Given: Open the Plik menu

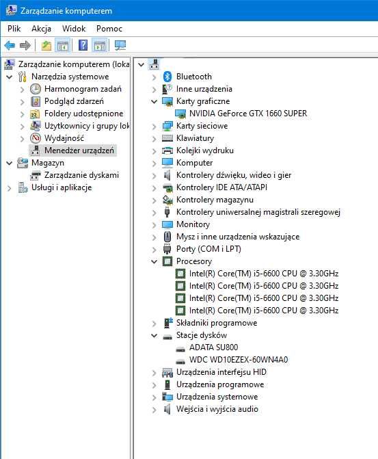Looking at the screenshot, I should coord(14,29).
